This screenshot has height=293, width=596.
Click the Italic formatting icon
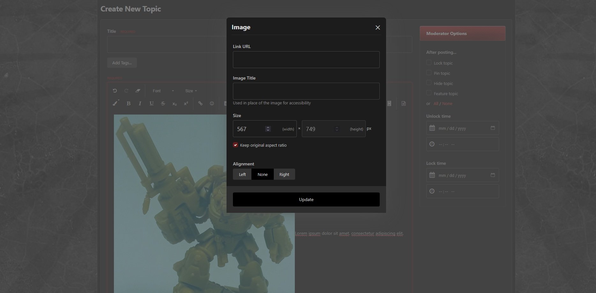point(140,103)
